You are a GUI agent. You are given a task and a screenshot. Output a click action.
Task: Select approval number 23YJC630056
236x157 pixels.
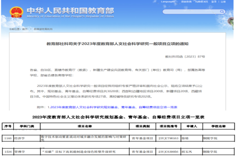tap(168, 152)
